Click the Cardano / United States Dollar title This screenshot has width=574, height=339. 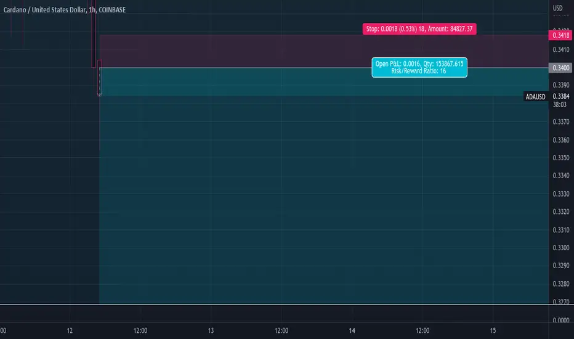45,10
